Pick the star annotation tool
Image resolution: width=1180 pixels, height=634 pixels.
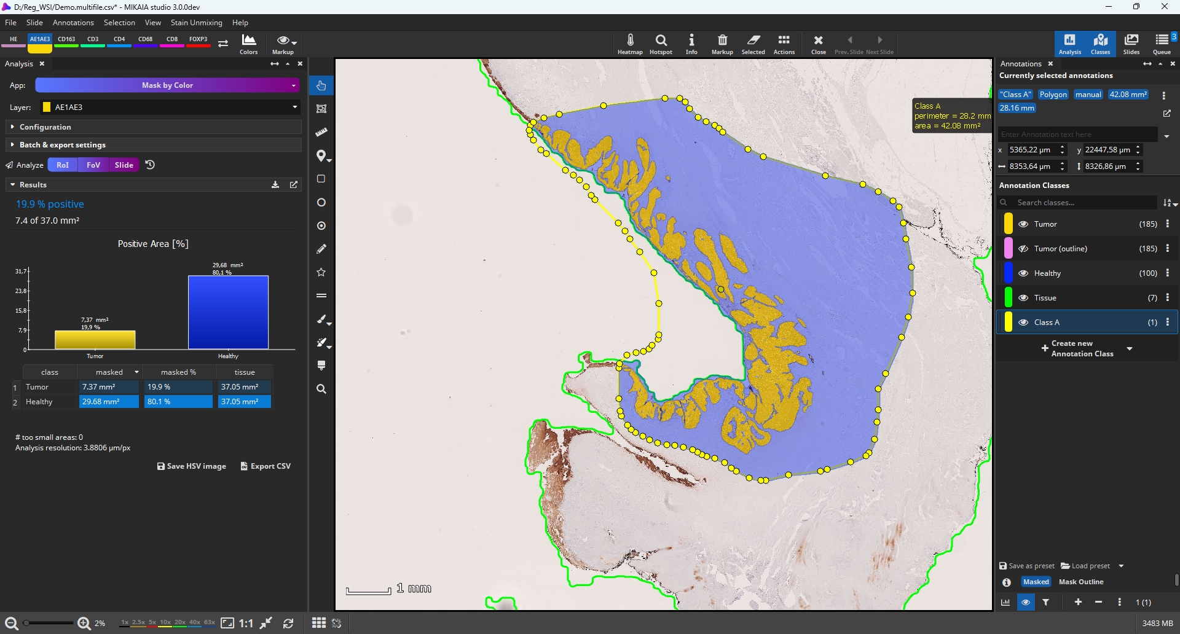click(x=321, y=272)
